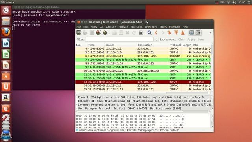Open Ubuntu Software Center from the dock

pos(6,76)
